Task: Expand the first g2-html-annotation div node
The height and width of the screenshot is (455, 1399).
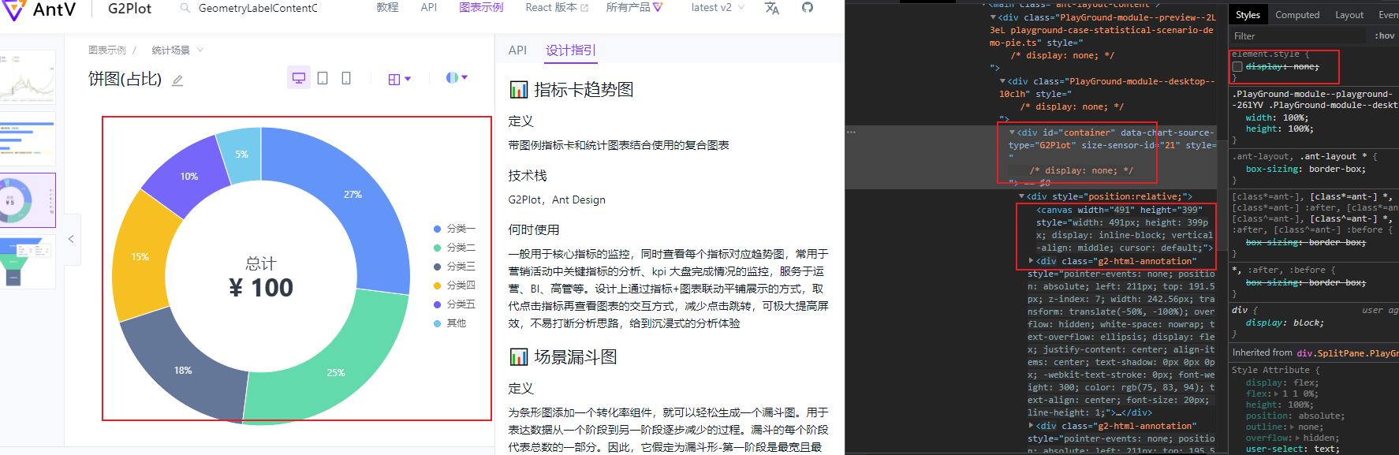Action: click(x=1031, y=260)
